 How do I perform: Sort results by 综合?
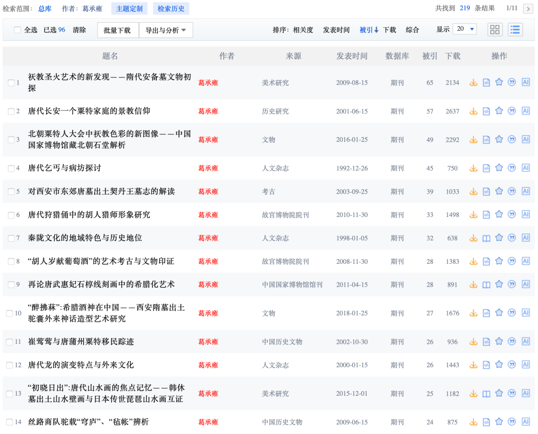(412, 30)
